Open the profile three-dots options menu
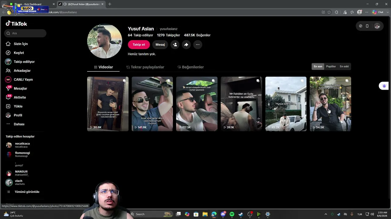 click(x=198, y=44)
